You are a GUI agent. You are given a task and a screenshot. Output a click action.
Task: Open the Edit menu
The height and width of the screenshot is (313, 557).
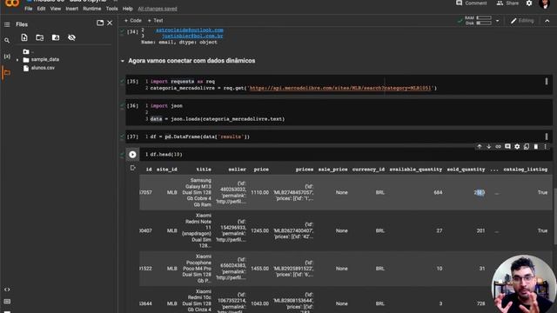[x=41, y=9]
